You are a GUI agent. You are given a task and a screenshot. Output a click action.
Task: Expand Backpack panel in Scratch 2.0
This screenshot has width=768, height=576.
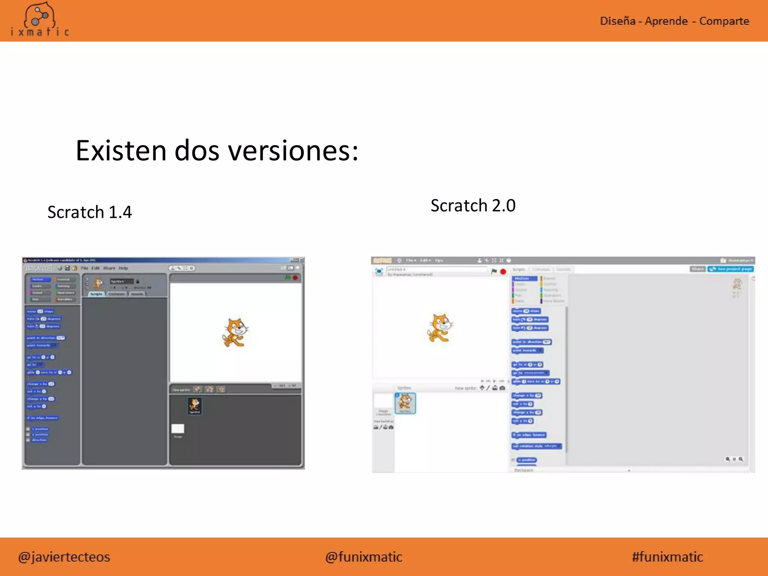pos(630,470)
